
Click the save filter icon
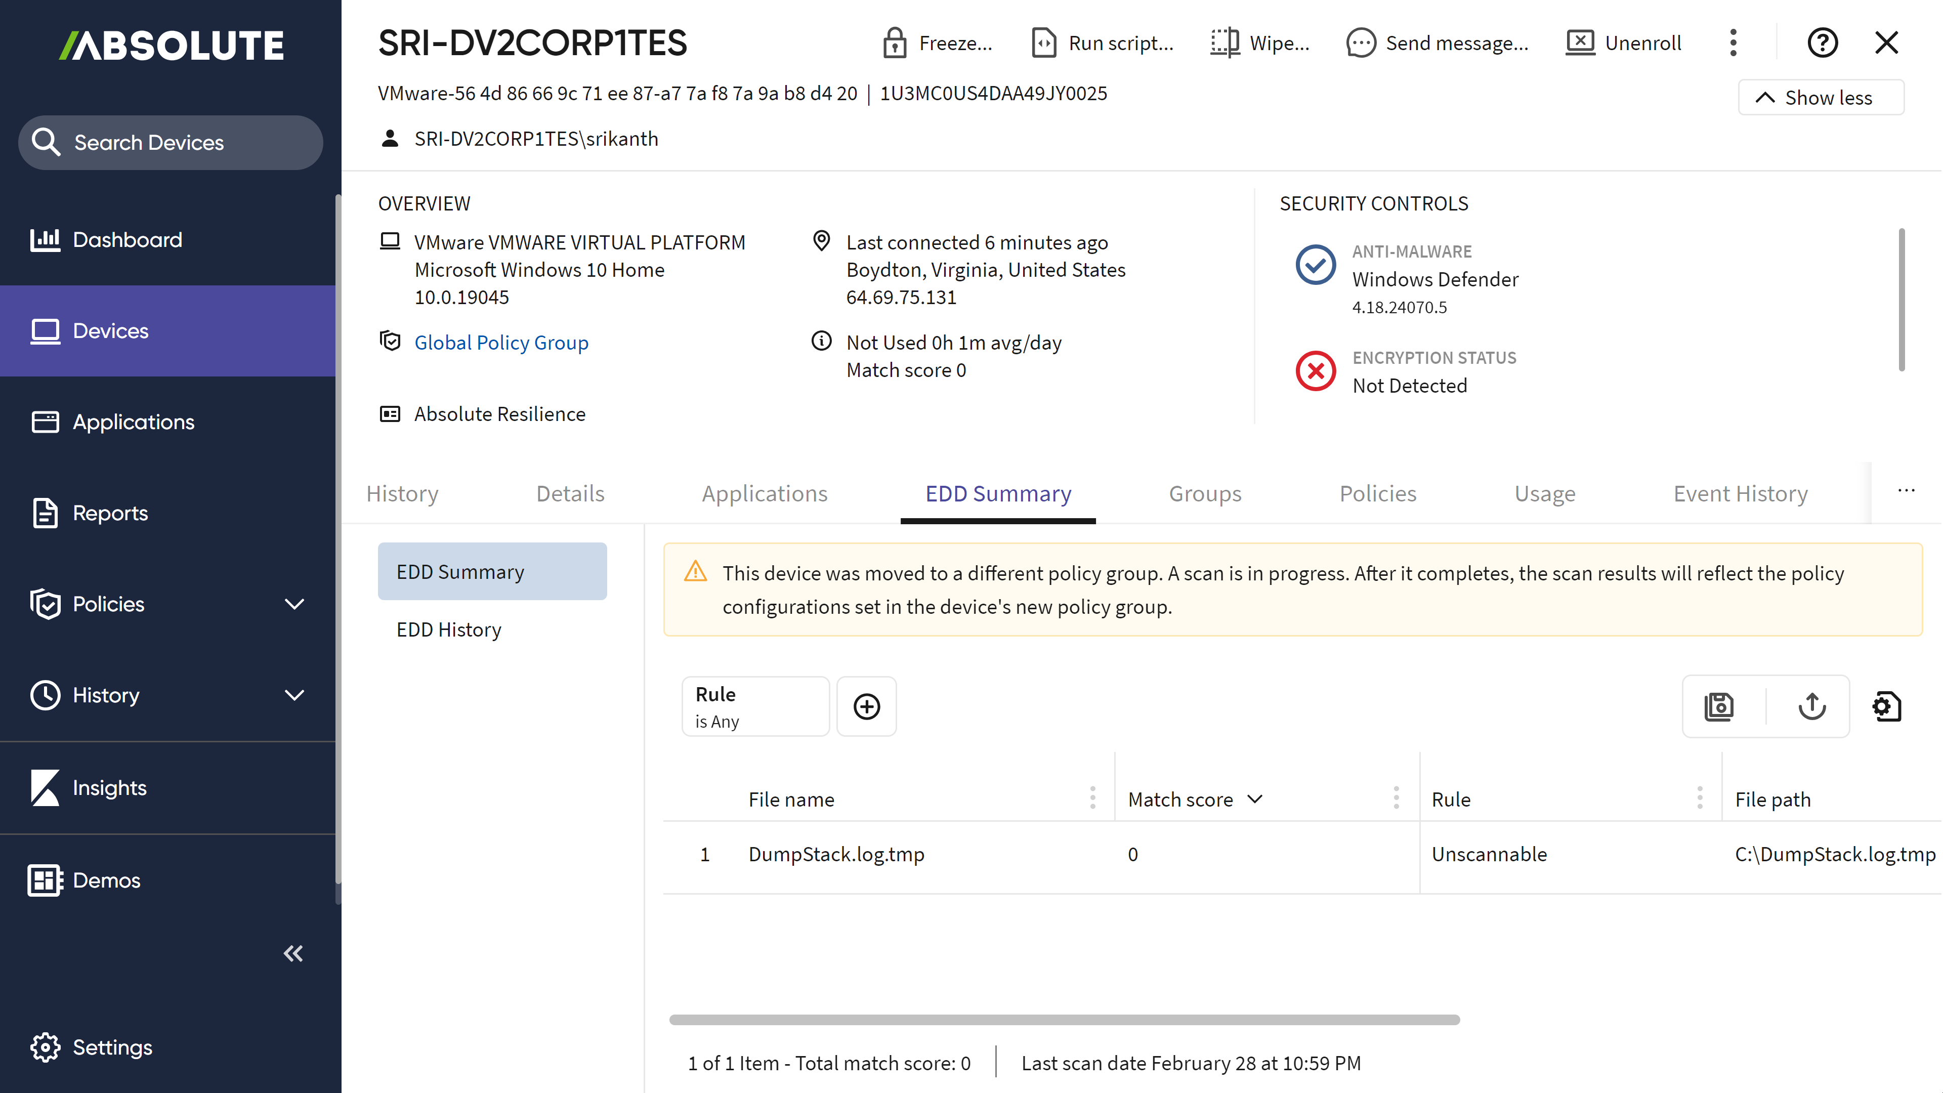[x=1719, y=707]
